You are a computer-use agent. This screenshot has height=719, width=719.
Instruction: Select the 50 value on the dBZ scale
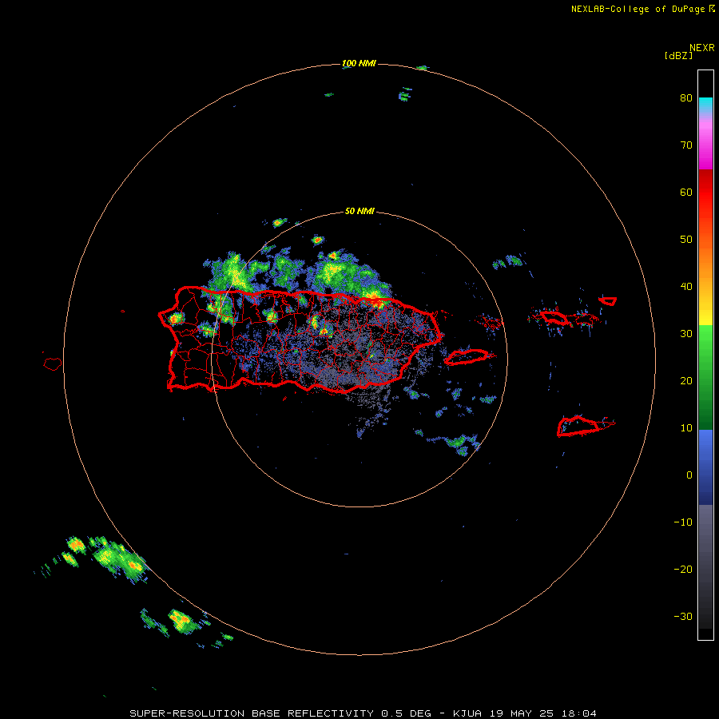(x=686, y=240)
